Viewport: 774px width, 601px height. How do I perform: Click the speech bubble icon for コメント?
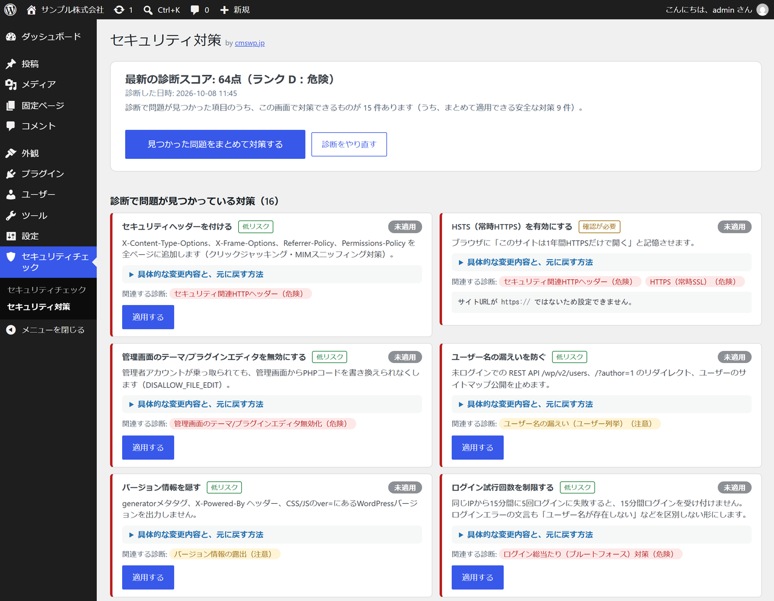(x=11, y=126)
